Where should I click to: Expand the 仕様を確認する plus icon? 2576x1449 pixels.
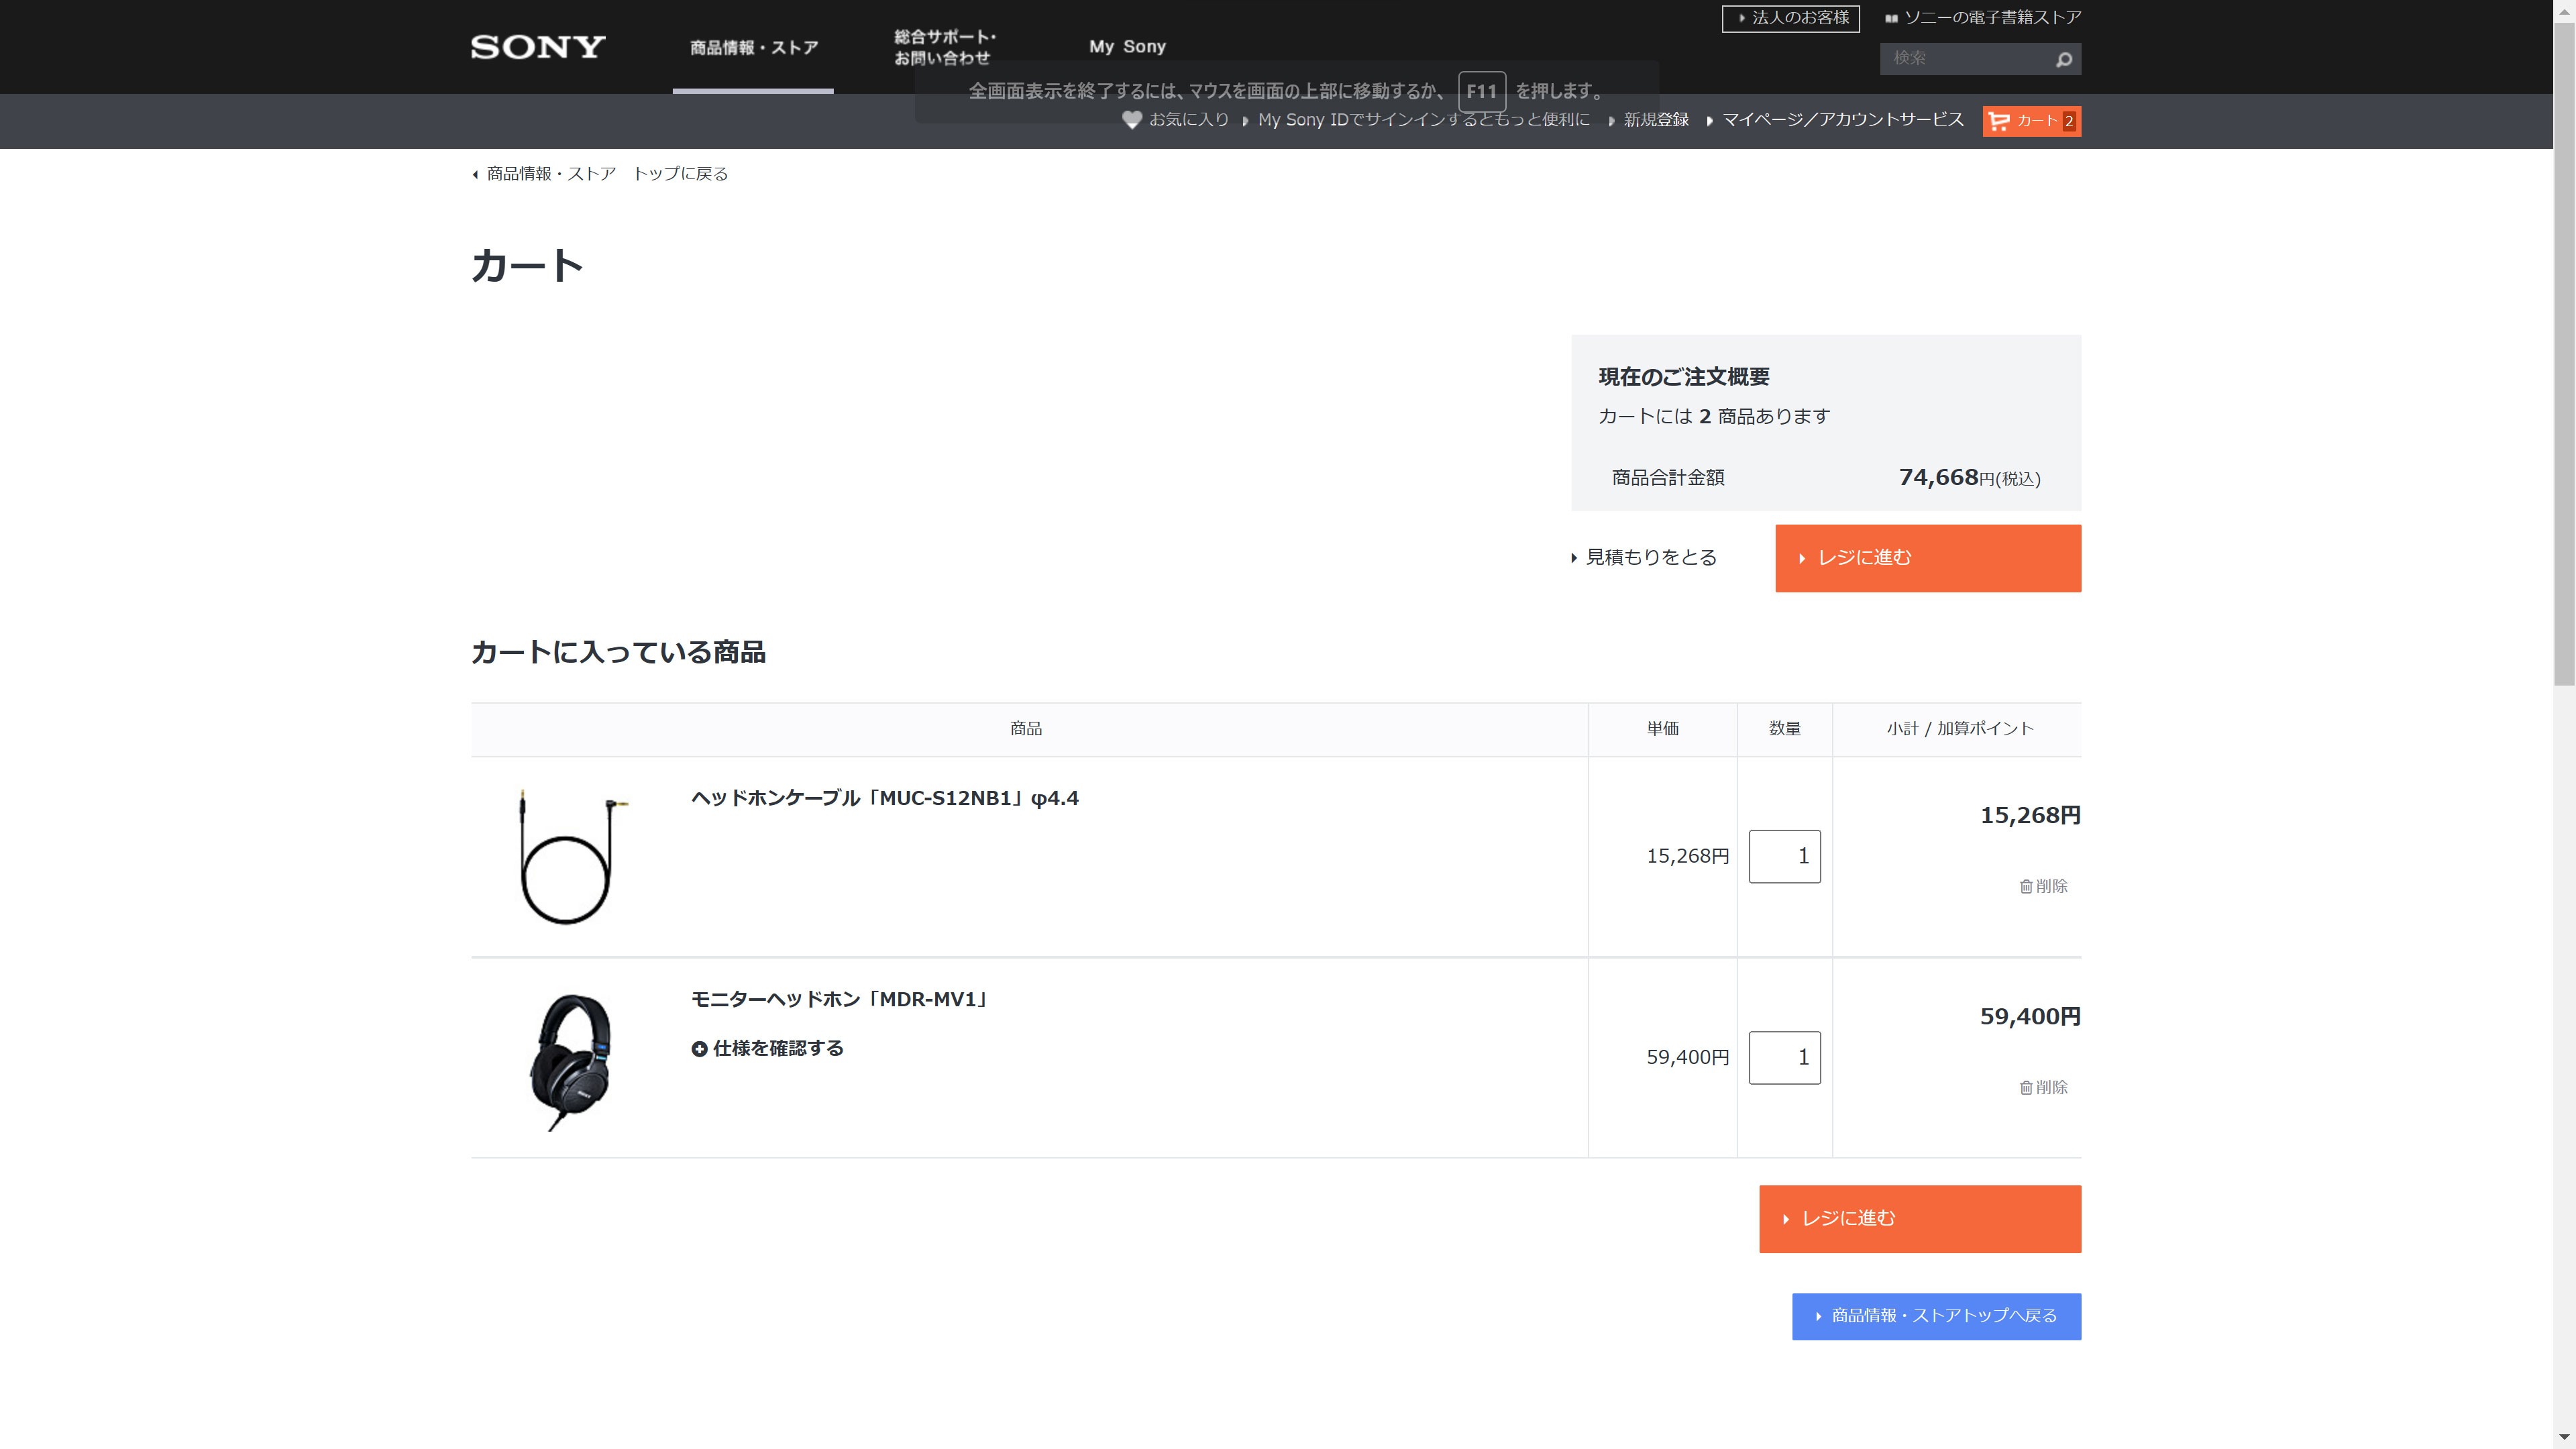[x=699, y=1049]
